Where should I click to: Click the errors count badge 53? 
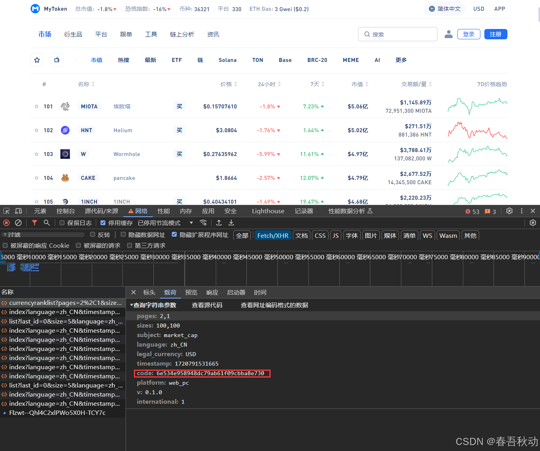pos(472,212)
